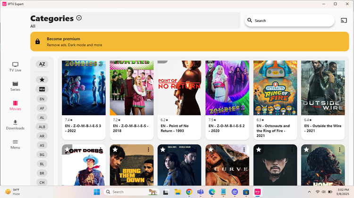This screenshot has height=198, width=354.
Task: Open the Windows Start menu
Action: (x=97, y=192)
